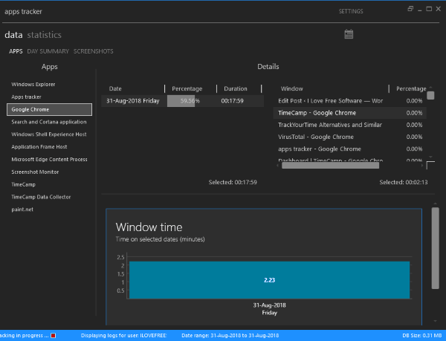Sort by the Duration column header

pyautogui.click(x=235, y=88)
